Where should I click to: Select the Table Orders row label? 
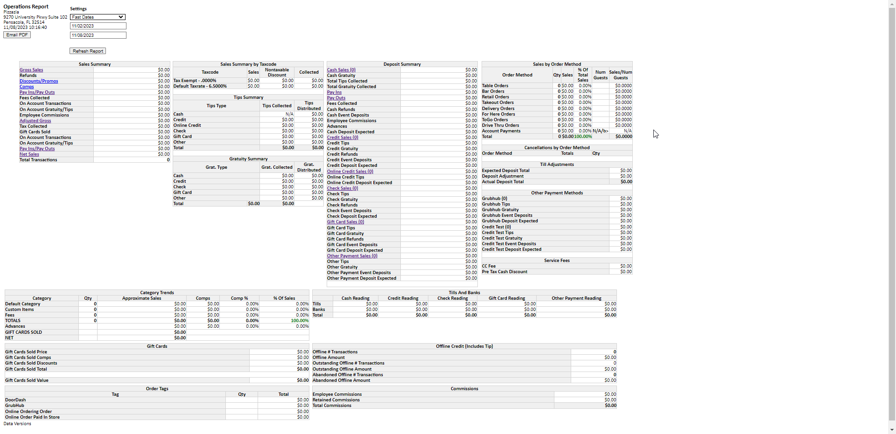click(x=495, y=86)
